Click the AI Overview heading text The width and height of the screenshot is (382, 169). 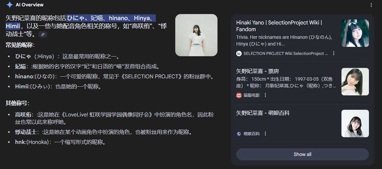tap(29, 5)
